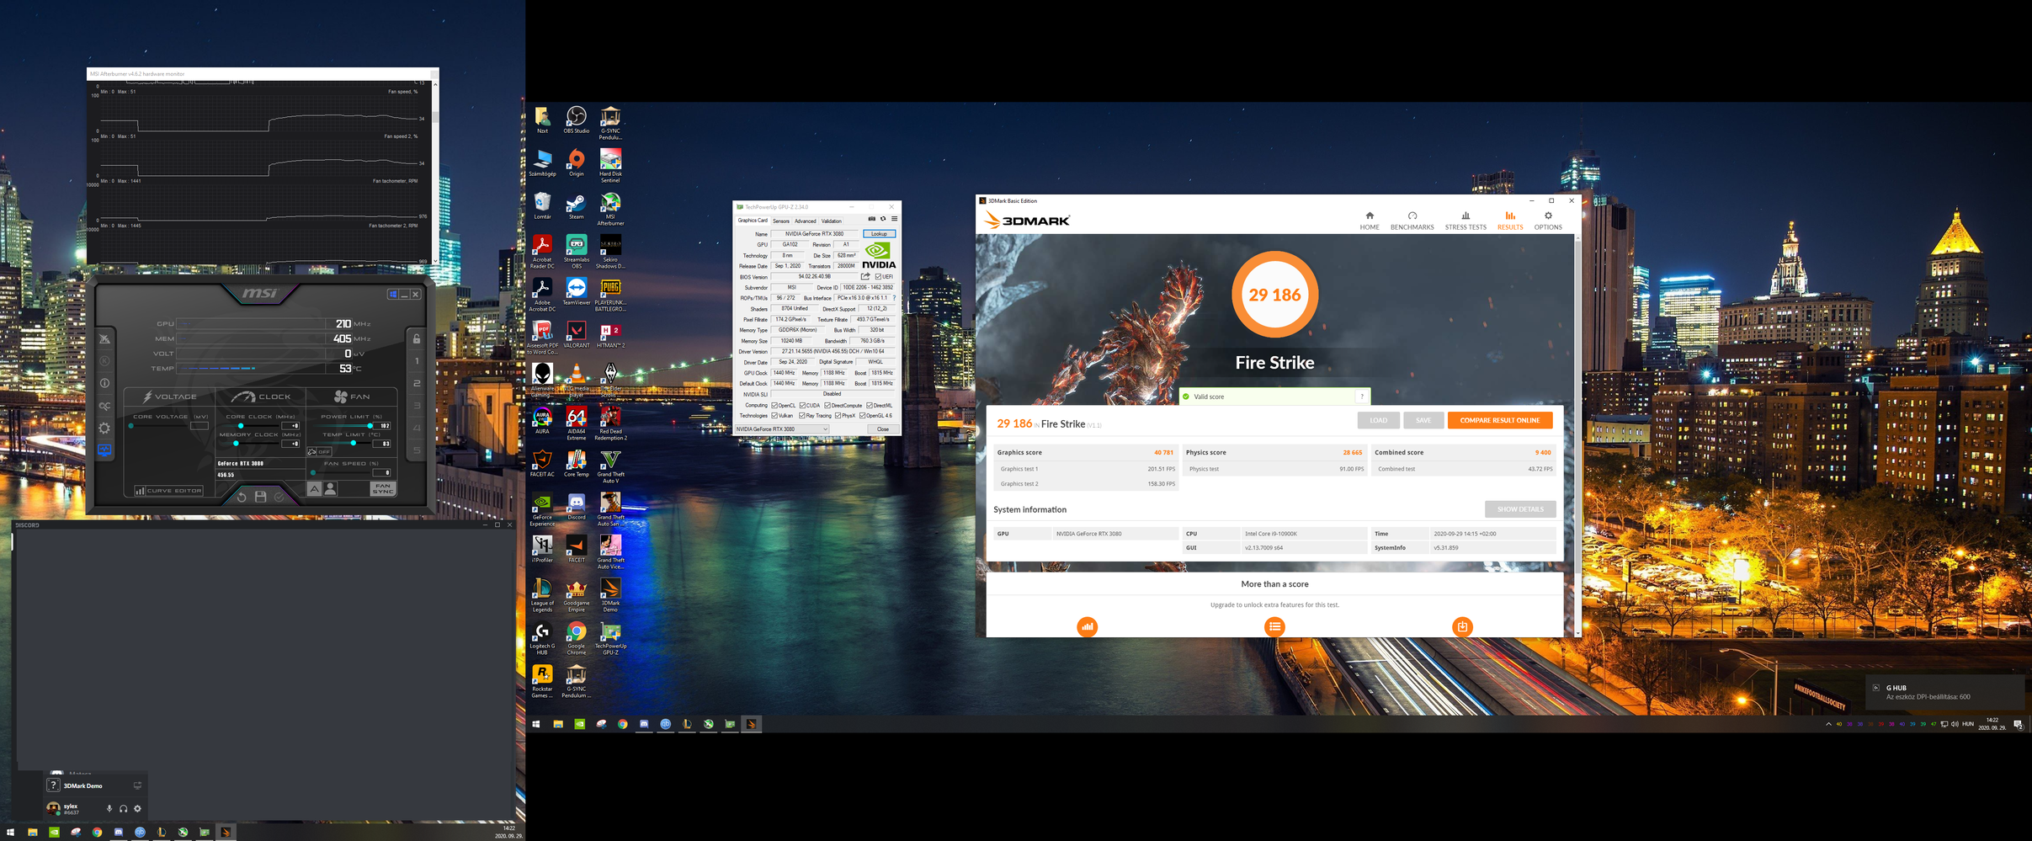The height and width of the screenshot is (841, 2032).
Task: Open the TeamViewer desktop icon
Action: [x=576, y=291]
